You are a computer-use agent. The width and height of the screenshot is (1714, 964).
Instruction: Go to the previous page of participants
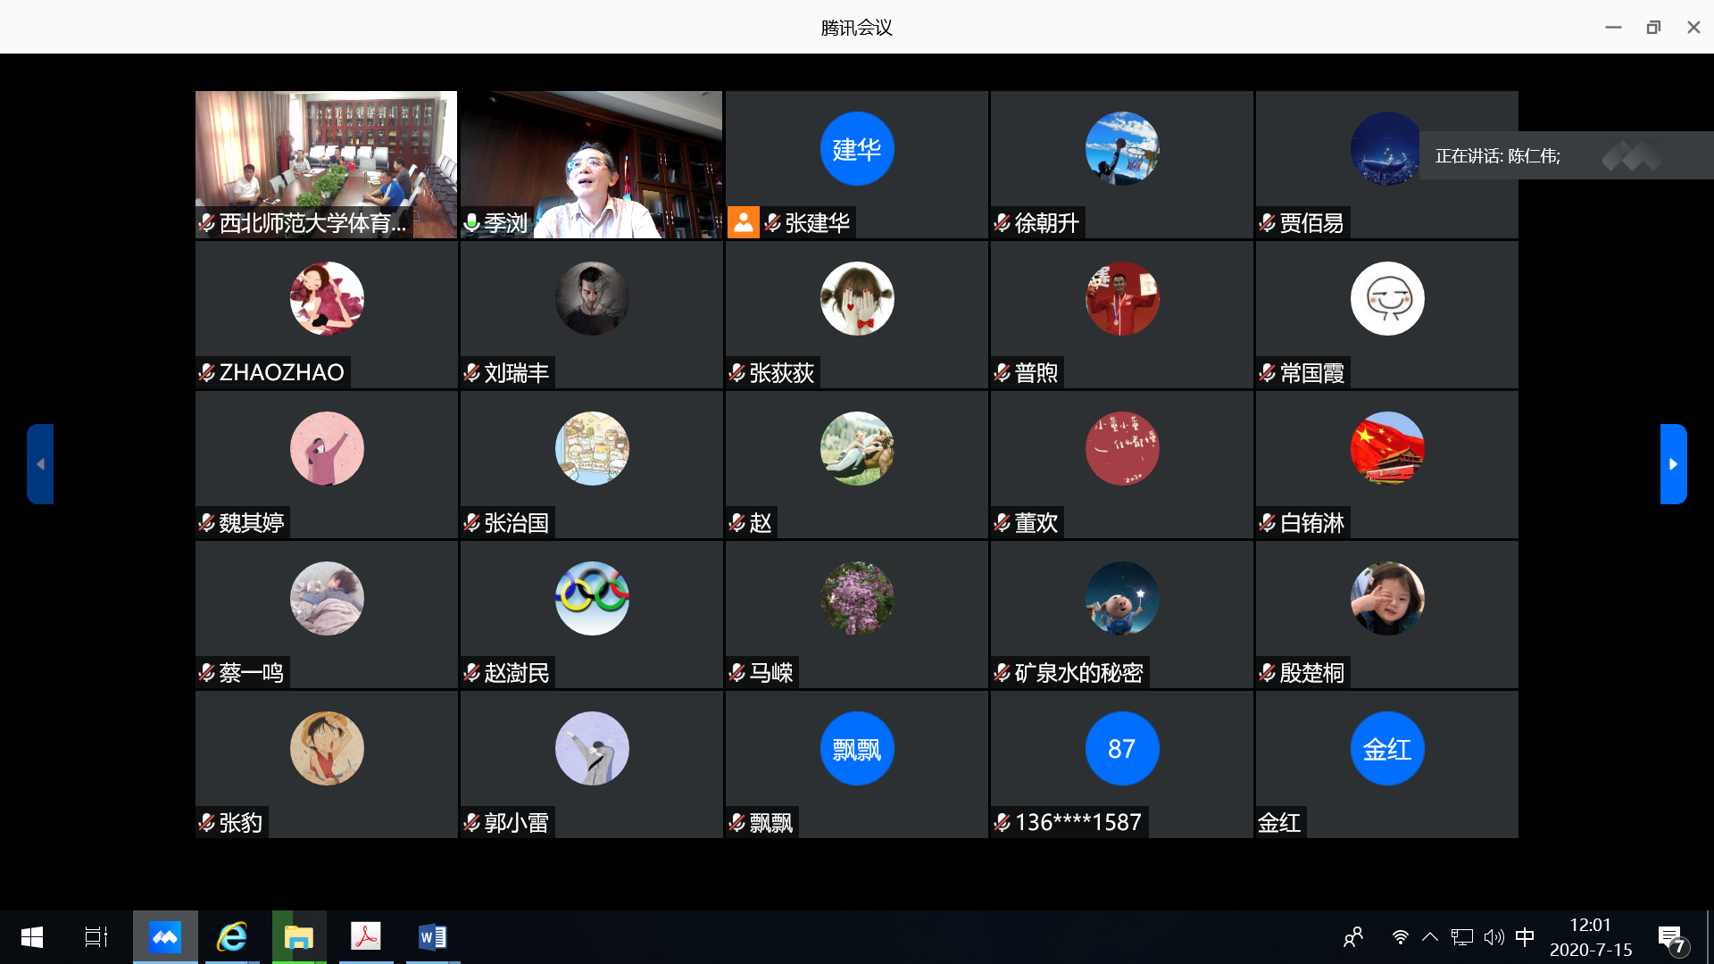pos(40,464)
